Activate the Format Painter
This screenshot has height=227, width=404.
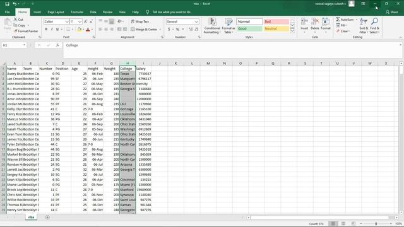tap(26, 31)
